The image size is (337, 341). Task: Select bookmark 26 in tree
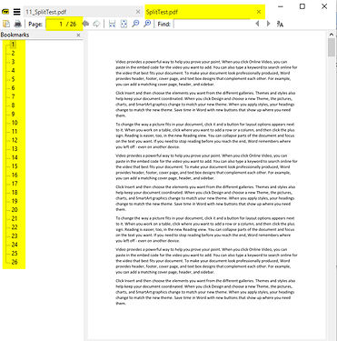[15, 262]
